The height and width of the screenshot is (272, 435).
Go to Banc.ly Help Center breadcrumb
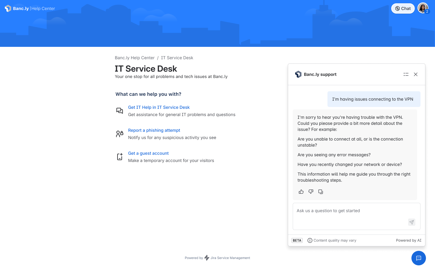(134, 58)
